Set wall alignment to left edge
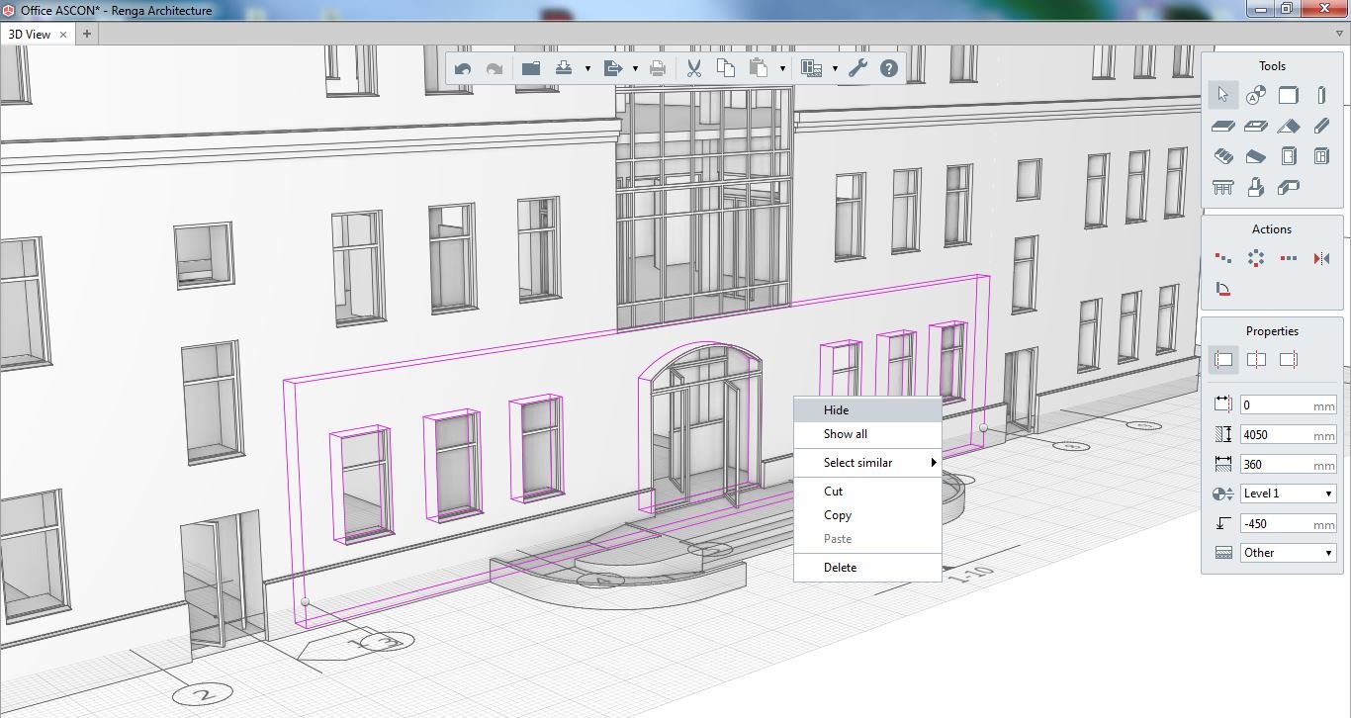This screenshot has height=718, width=1351. click(x=1223, y=360)
